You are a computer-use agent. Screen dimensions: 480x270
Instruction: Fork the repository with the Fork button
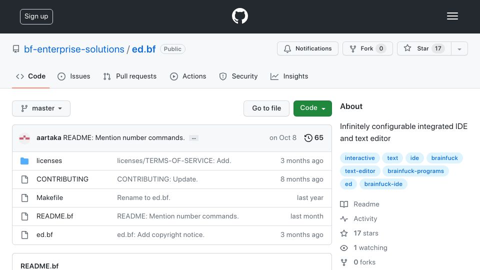pos(367,48)
